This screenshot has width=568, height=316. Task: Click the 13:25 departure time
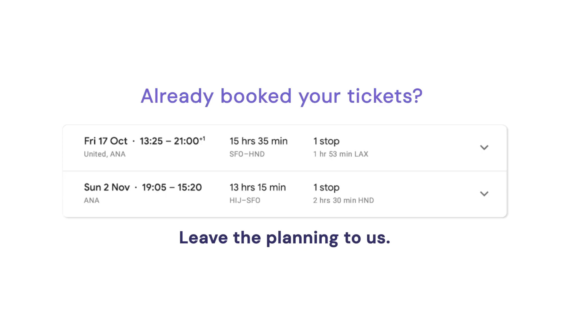tap(151, 141)
